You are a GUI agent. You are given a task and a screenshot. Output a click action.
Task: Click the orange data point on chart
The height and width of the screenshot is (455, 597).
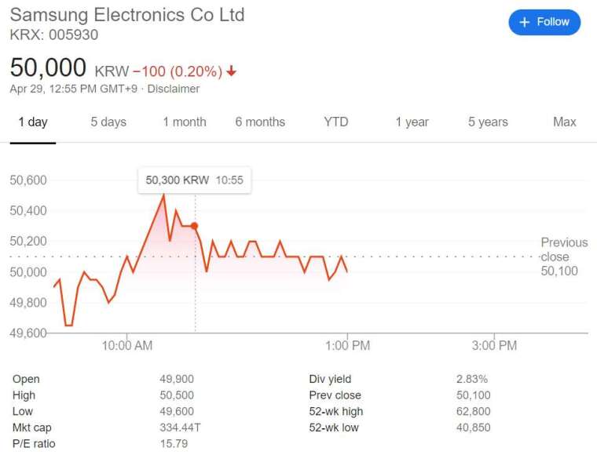click(x=194, y=226)
